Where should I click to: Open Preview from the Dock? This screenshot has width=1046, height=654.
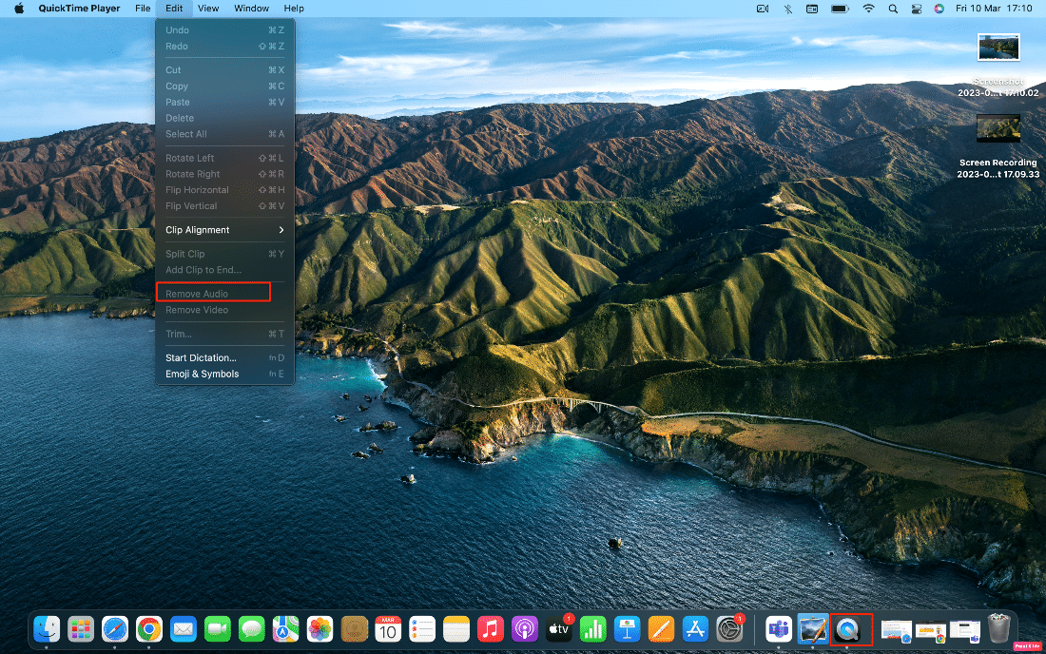pos(813,628)
